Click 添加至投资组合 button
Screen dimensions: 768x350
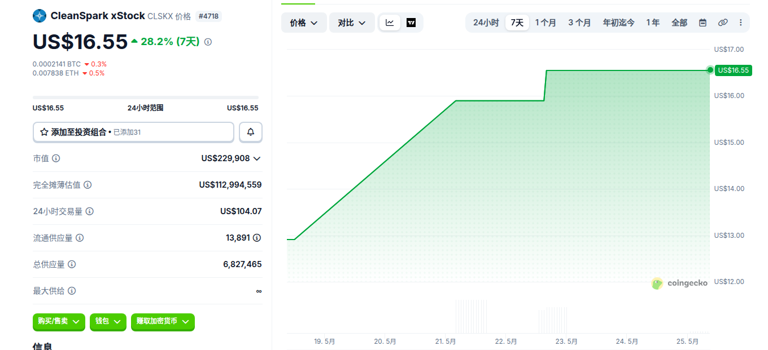(133, 132)
